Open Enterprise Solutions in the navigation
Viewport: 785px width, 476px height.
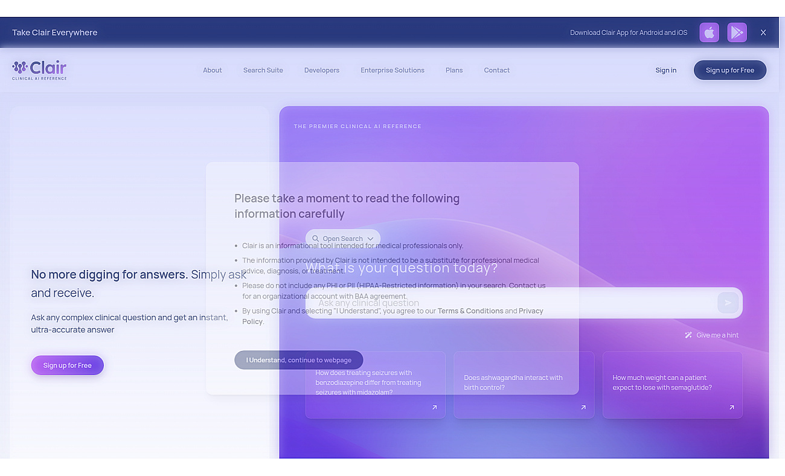coord(392,70)
